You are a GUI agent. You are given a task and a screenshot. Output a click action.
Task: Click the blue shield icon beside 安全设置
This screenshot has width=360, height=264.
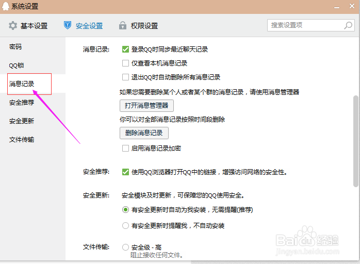pyautogui.click(x=68, y=25)
